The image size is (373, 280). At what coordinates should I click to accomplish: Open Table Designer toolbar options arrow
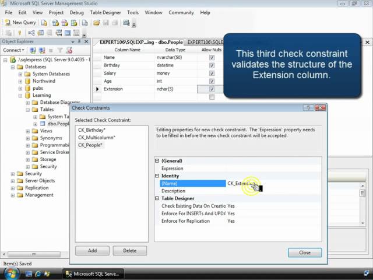[x=84, y=36]
